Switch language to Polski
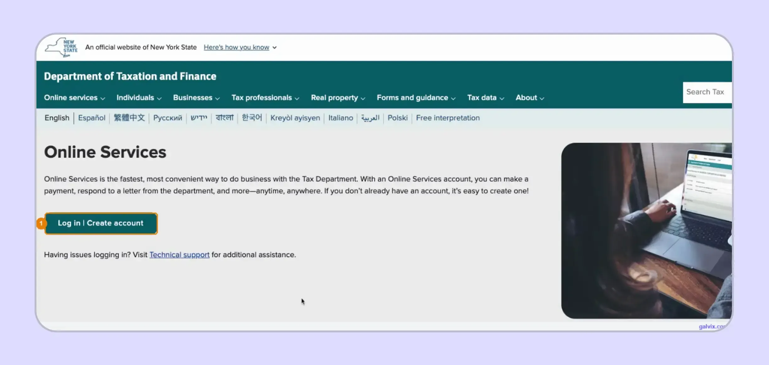This screenshot has width=769, height=365. point(397,118)
